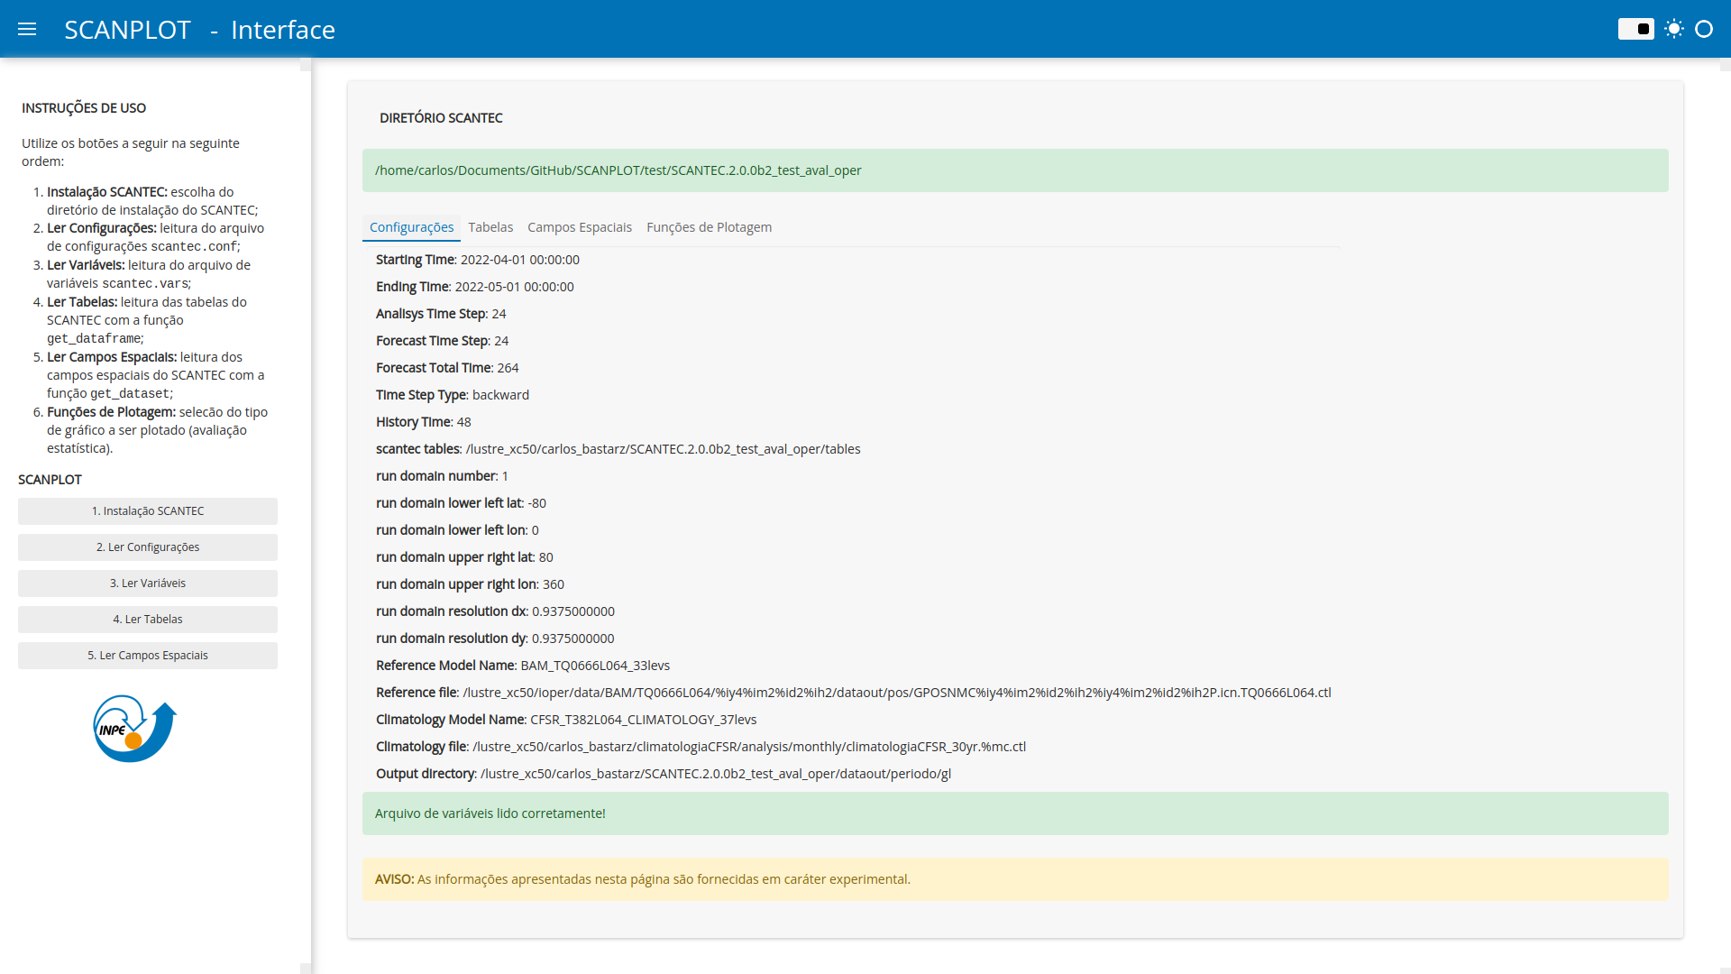
Task: Toggle the theme switch in header
Action: 1635,29
